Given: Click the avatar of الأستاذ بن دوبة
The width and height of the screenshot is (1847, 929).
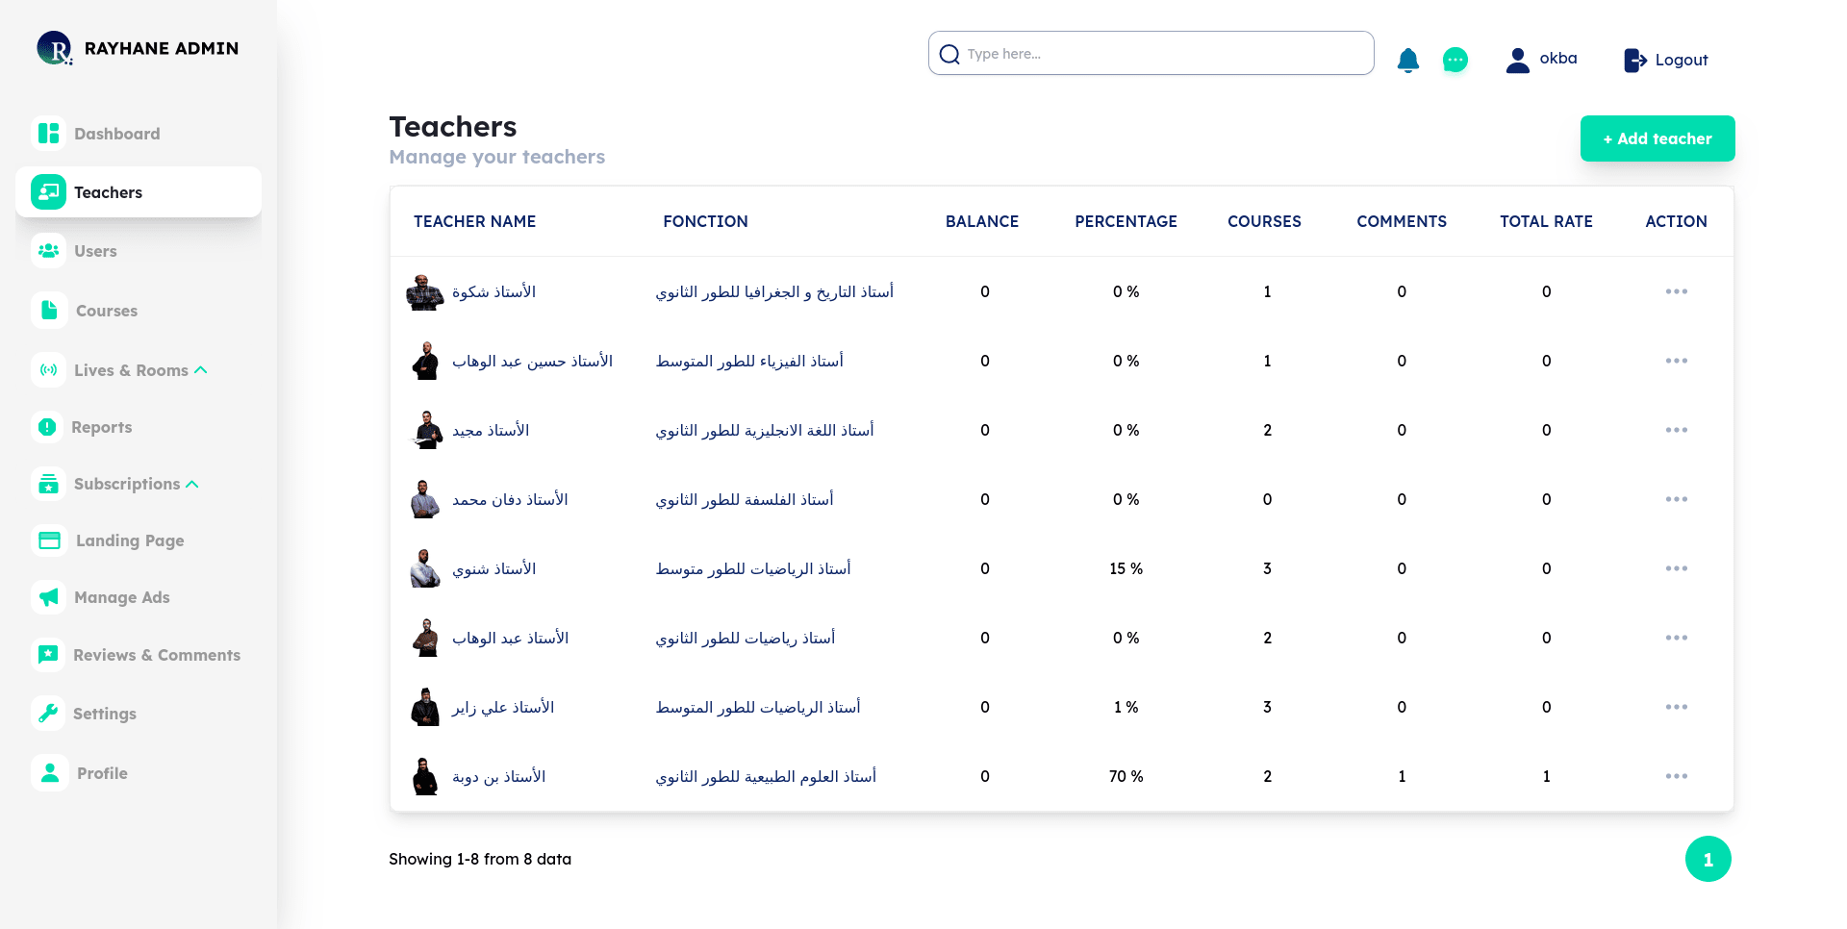Looking at the screenshot, I should [425, 777].
